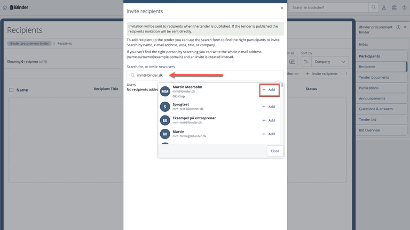Toggle the sort direction icon
The height and width of the screenshot is (230, 410).
click(x=306, y=62)
